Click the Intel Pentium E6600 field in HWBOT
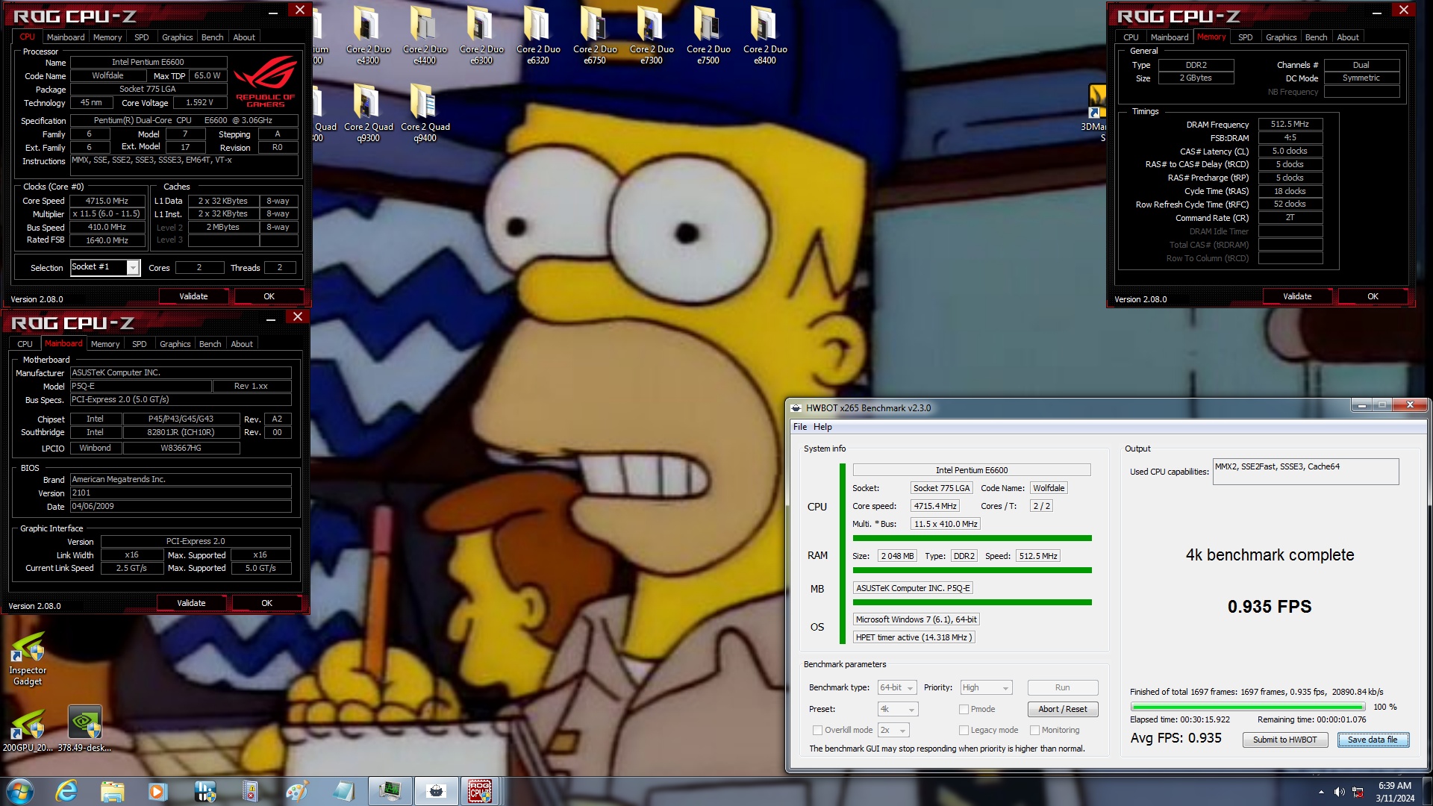The height and width of the screenshot is (806, 1433). [x=971, y=470]
